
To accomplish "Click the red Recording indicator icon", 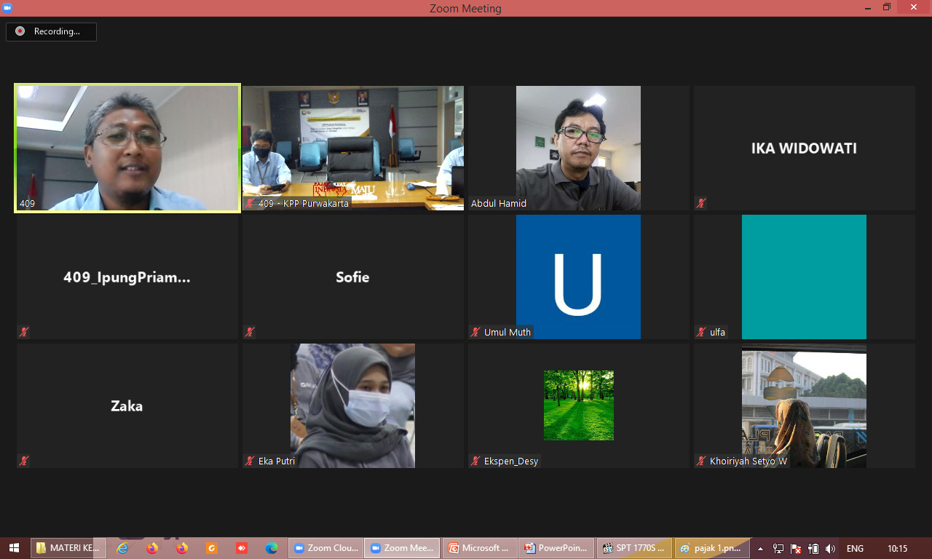I will point(20,31).
